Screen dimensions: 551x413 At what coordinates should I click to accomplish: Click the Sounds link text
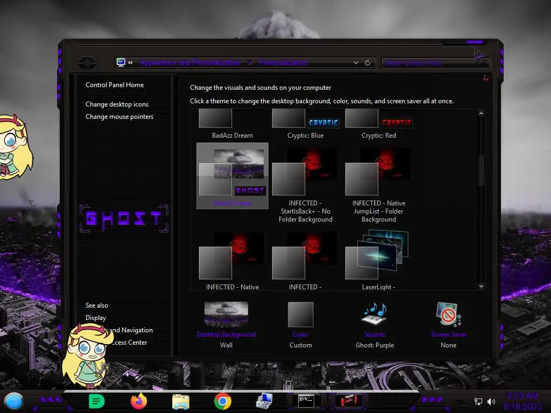tap(375, 334)
